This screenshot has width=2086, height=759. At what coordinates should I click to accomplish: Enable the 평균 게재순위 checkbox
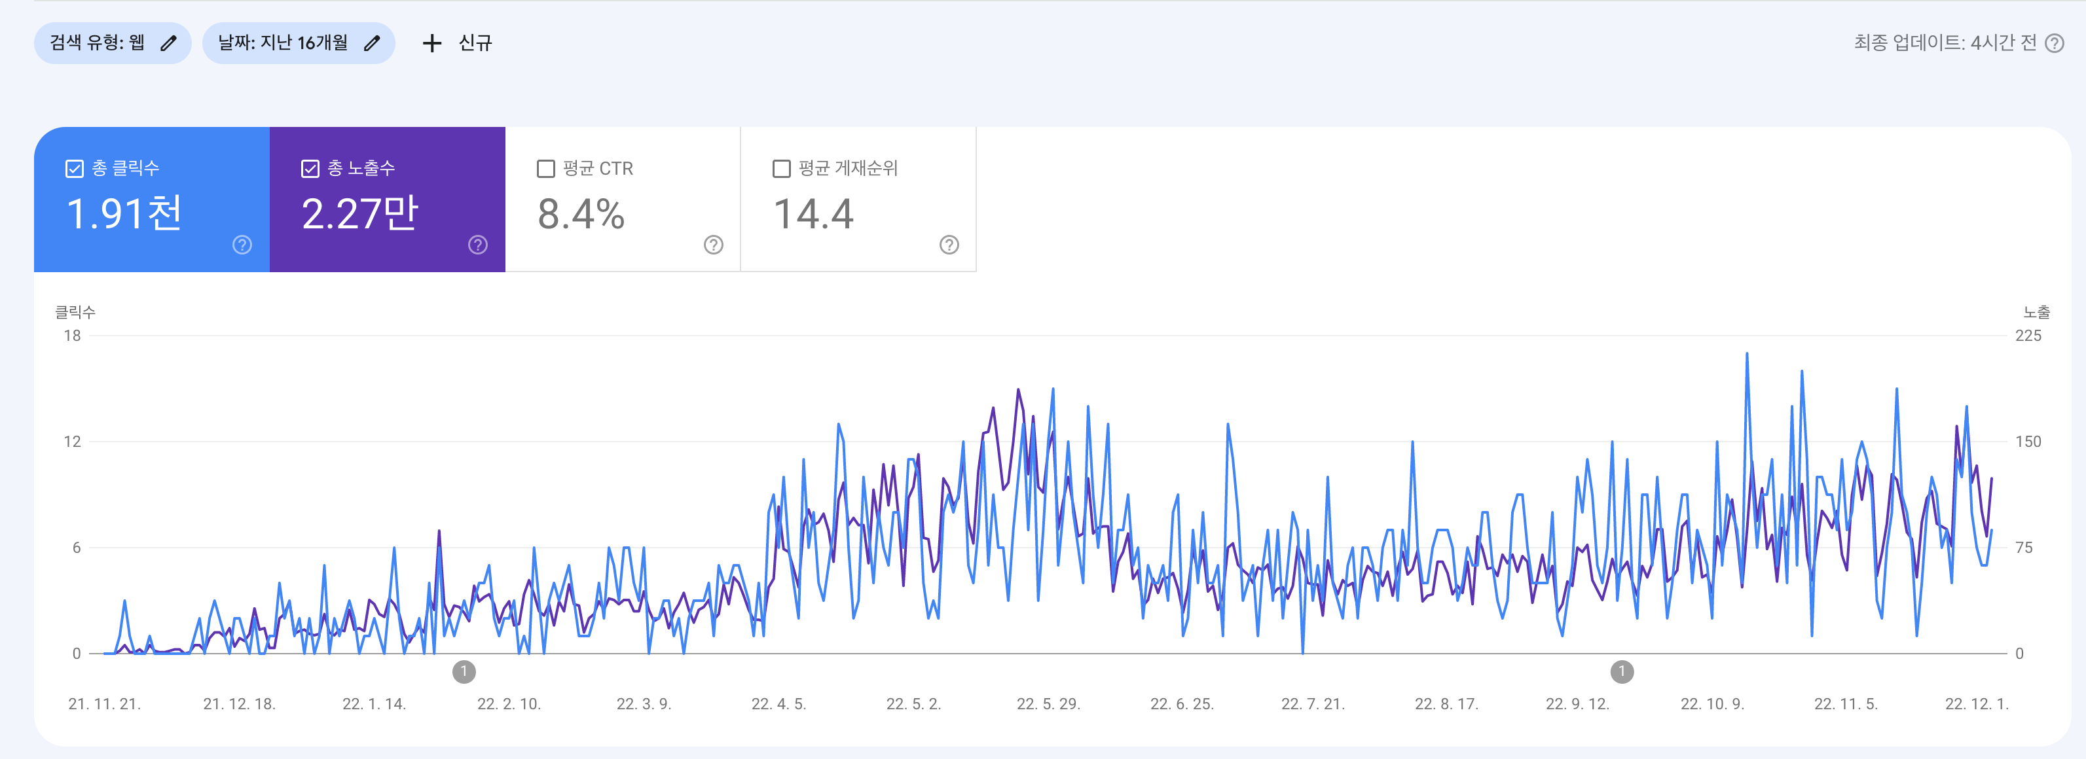click(782, 168)
